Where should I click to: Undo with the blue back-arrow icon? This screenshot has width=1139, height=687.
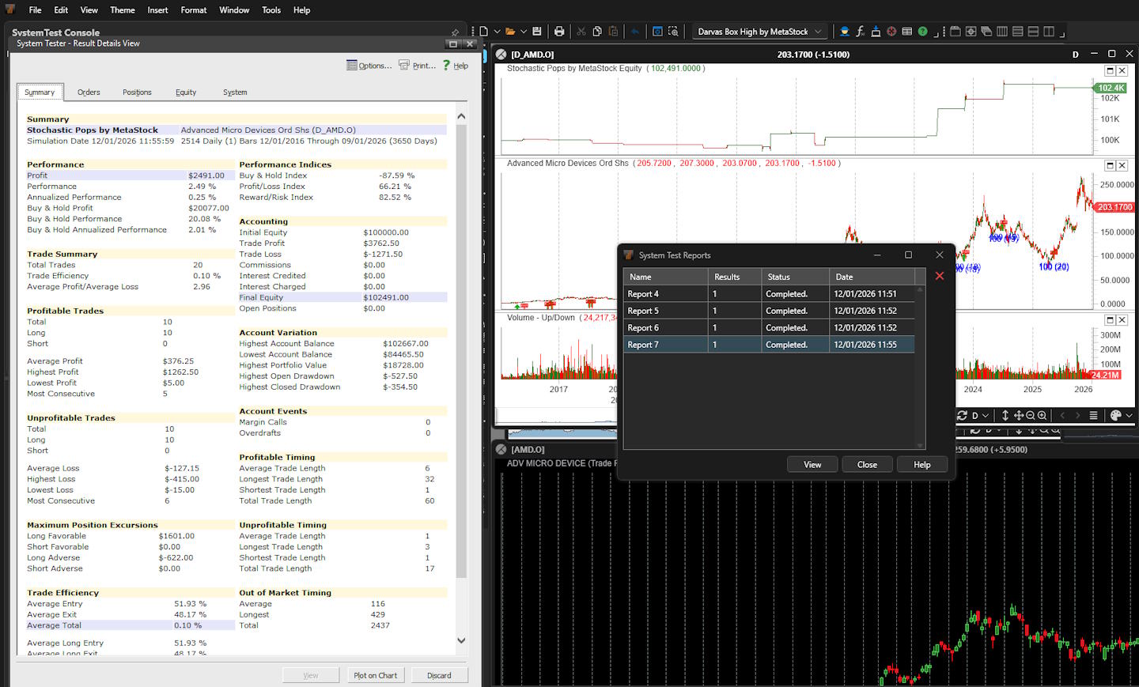pos(634,31)
